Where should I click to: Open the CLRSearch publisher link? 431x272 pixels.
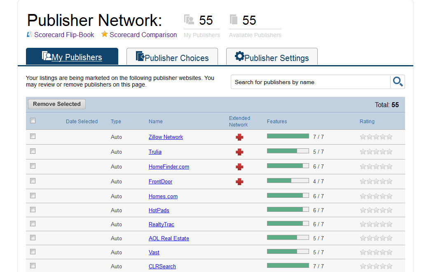pos(162,267)
